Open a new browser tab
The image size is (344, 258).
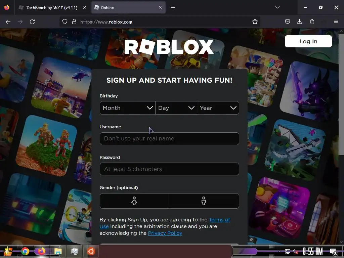pos(173,8)
